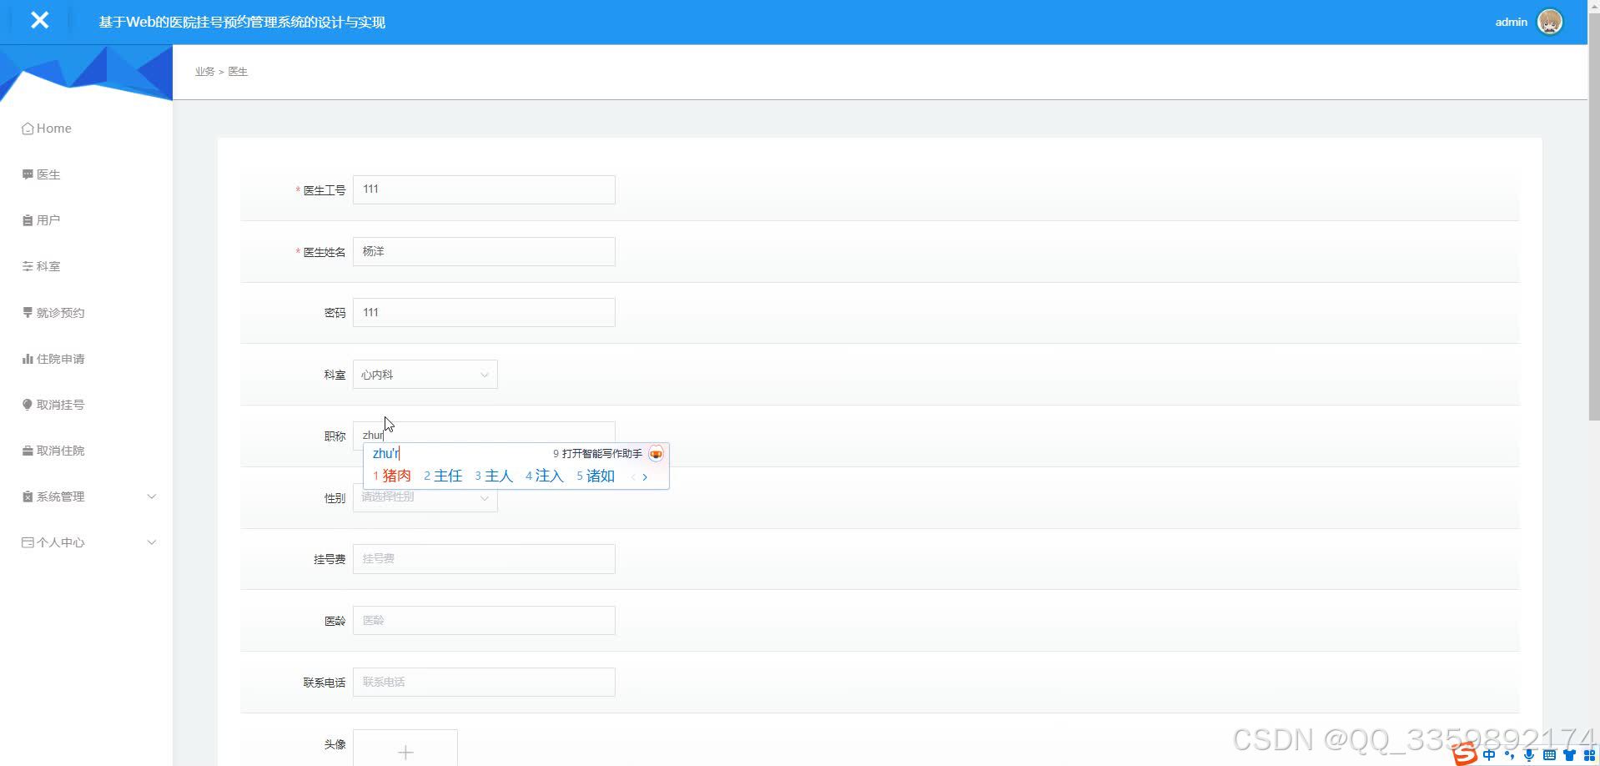Viewport: 1600px width, 766px height.
Task: Click the 系统管理 icon in sidebar
Action: [x=28, y=496]
